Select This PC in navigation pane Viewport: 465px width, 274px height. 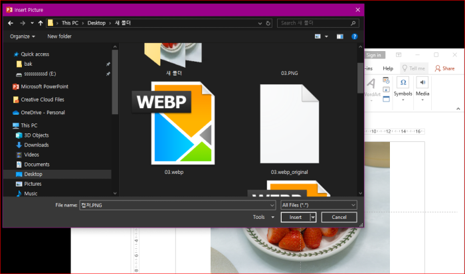(x=29, y=125)
